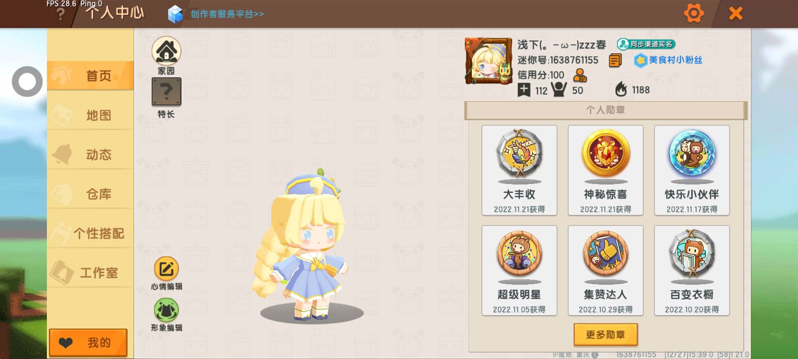Open the 个性搭配 tab
The image size is (798, 359).
[x=90, y=233]
